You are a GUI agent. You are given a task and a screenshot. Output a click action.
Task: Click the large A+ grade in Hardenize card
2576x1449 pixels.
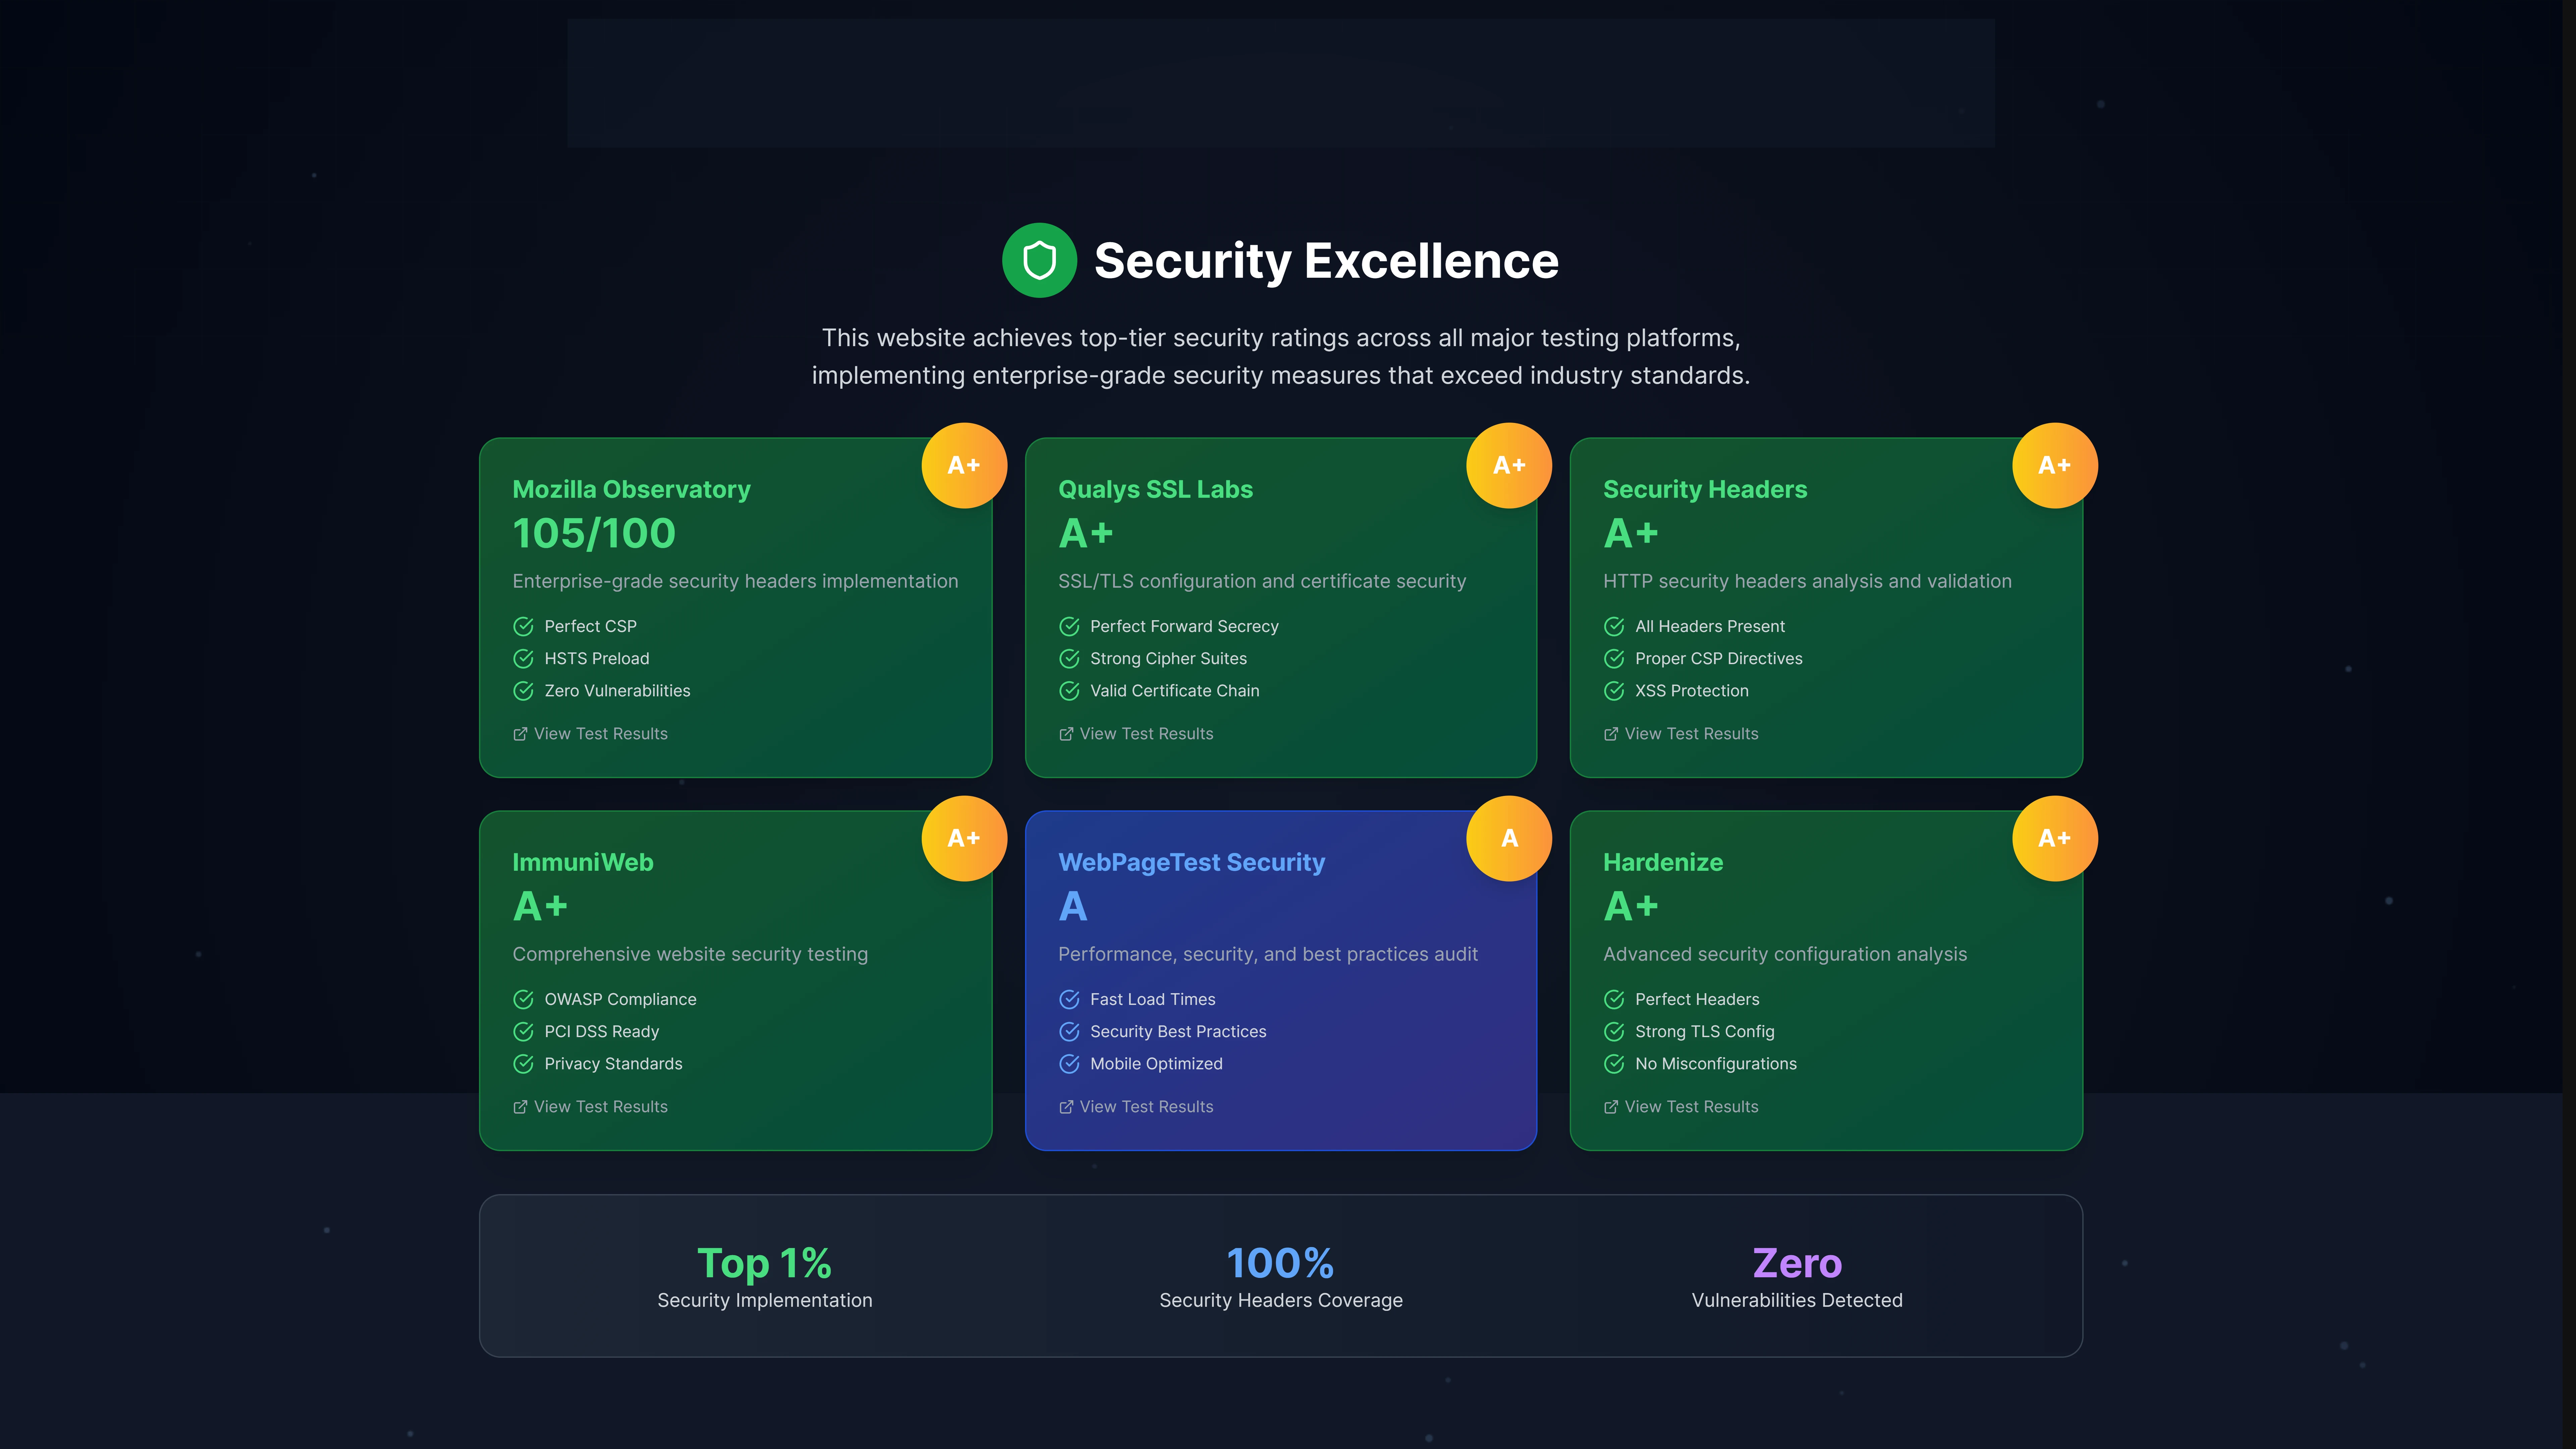tap(1631, 906)
